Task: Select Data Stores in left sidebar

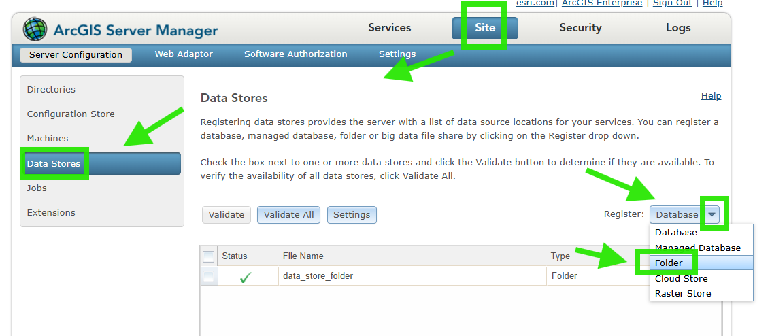Action: click(x=54, y=164)
